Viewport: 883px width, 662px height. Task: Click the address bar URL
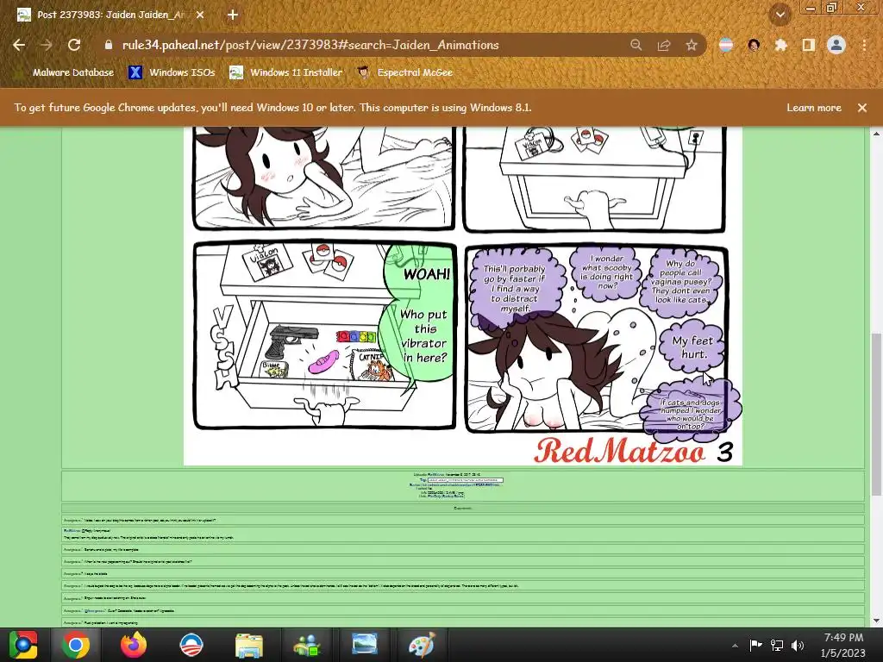click(x=310, y=45)
